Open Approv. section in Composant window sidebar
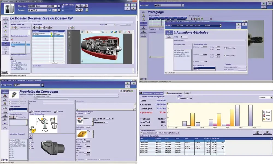This screenshot has height=164, width=273. [x=5, y=100]
